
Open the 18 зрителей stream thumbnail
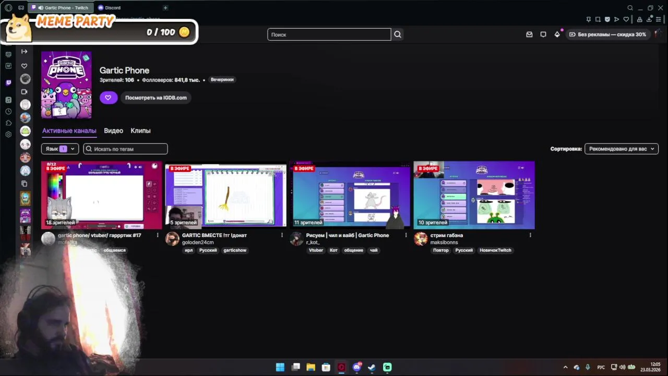coord(102,195)
